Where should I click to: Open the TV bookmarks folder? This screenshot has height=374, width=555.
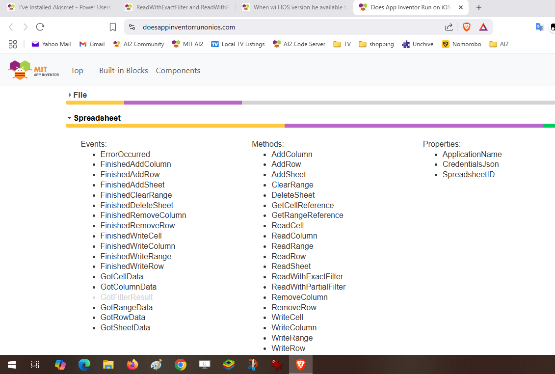(342, 44)
